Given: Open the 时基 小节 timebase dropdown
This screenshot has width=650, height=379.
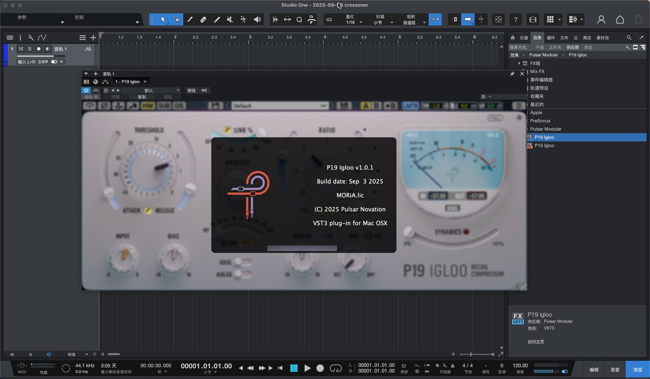Looking at the screenshot, I should point(383,19).
